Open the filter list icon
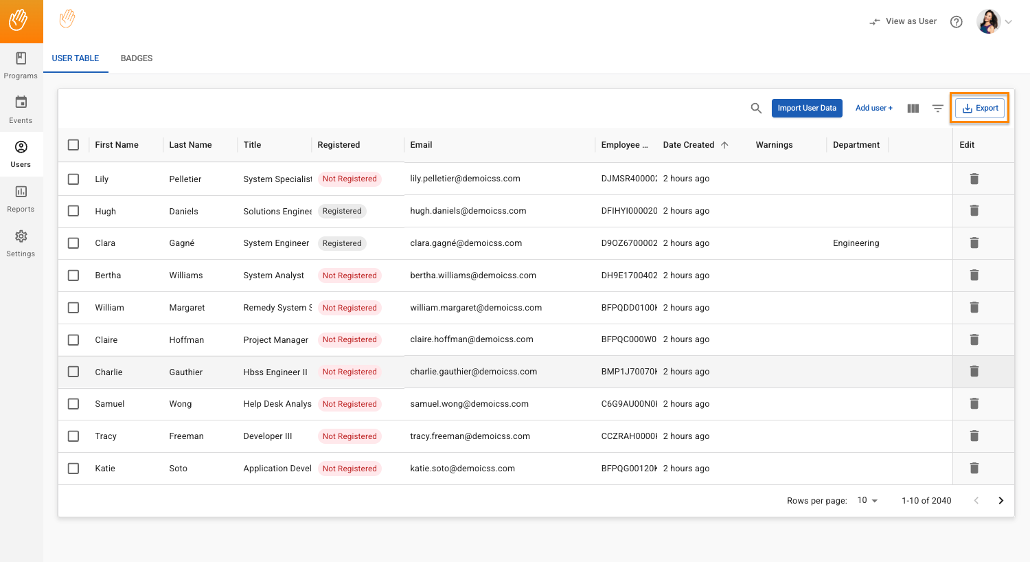 (x=937, y=109)
